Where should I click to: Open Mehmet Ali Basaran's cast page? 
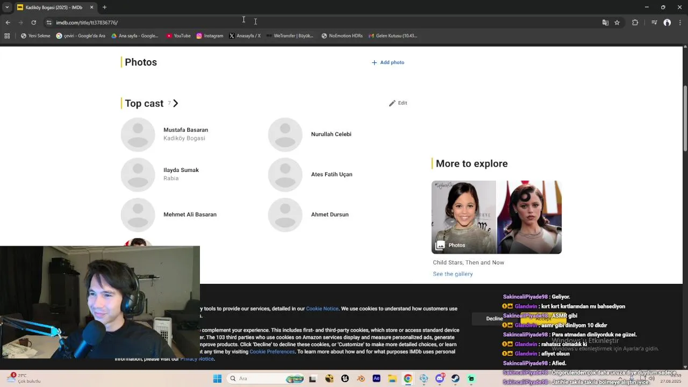[190, 214]
